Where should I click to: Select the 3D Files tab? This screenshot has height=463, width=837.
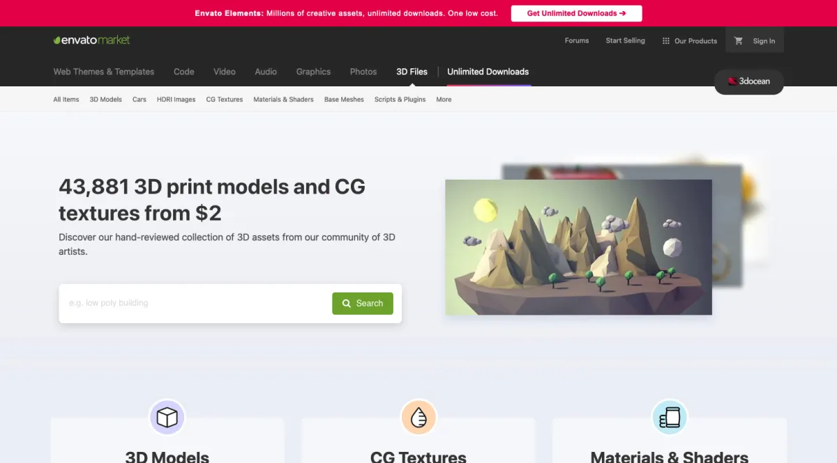412,72
